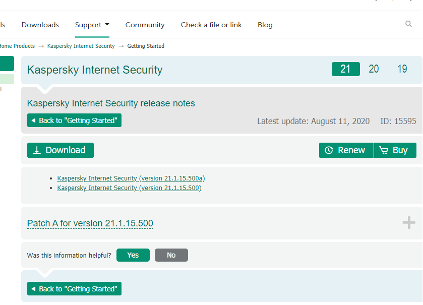Open Check a file or link
This screenshot has height=305, width=423.
pos(211,25)
